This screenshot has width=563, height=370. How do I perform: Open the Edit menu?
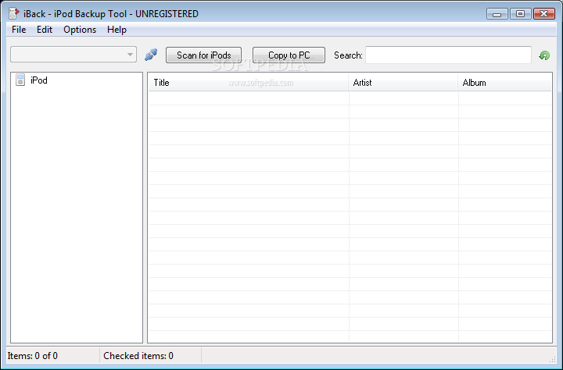click(x=45, y=30)
